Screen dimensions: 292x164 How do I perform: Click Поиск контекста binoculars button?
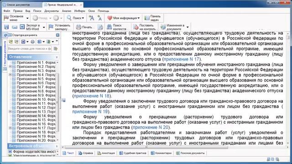click(x=117, y=27)
